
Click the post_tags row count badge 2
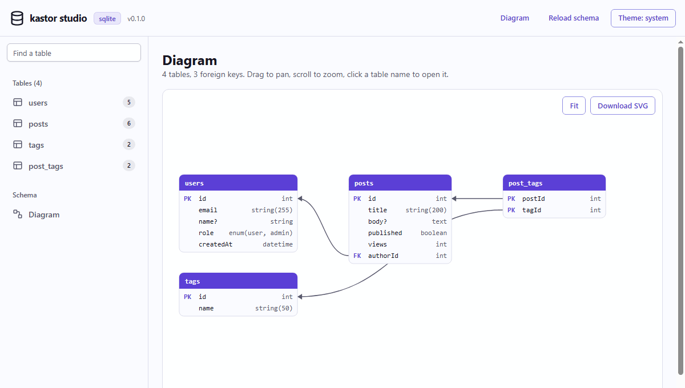pos(129,165)
